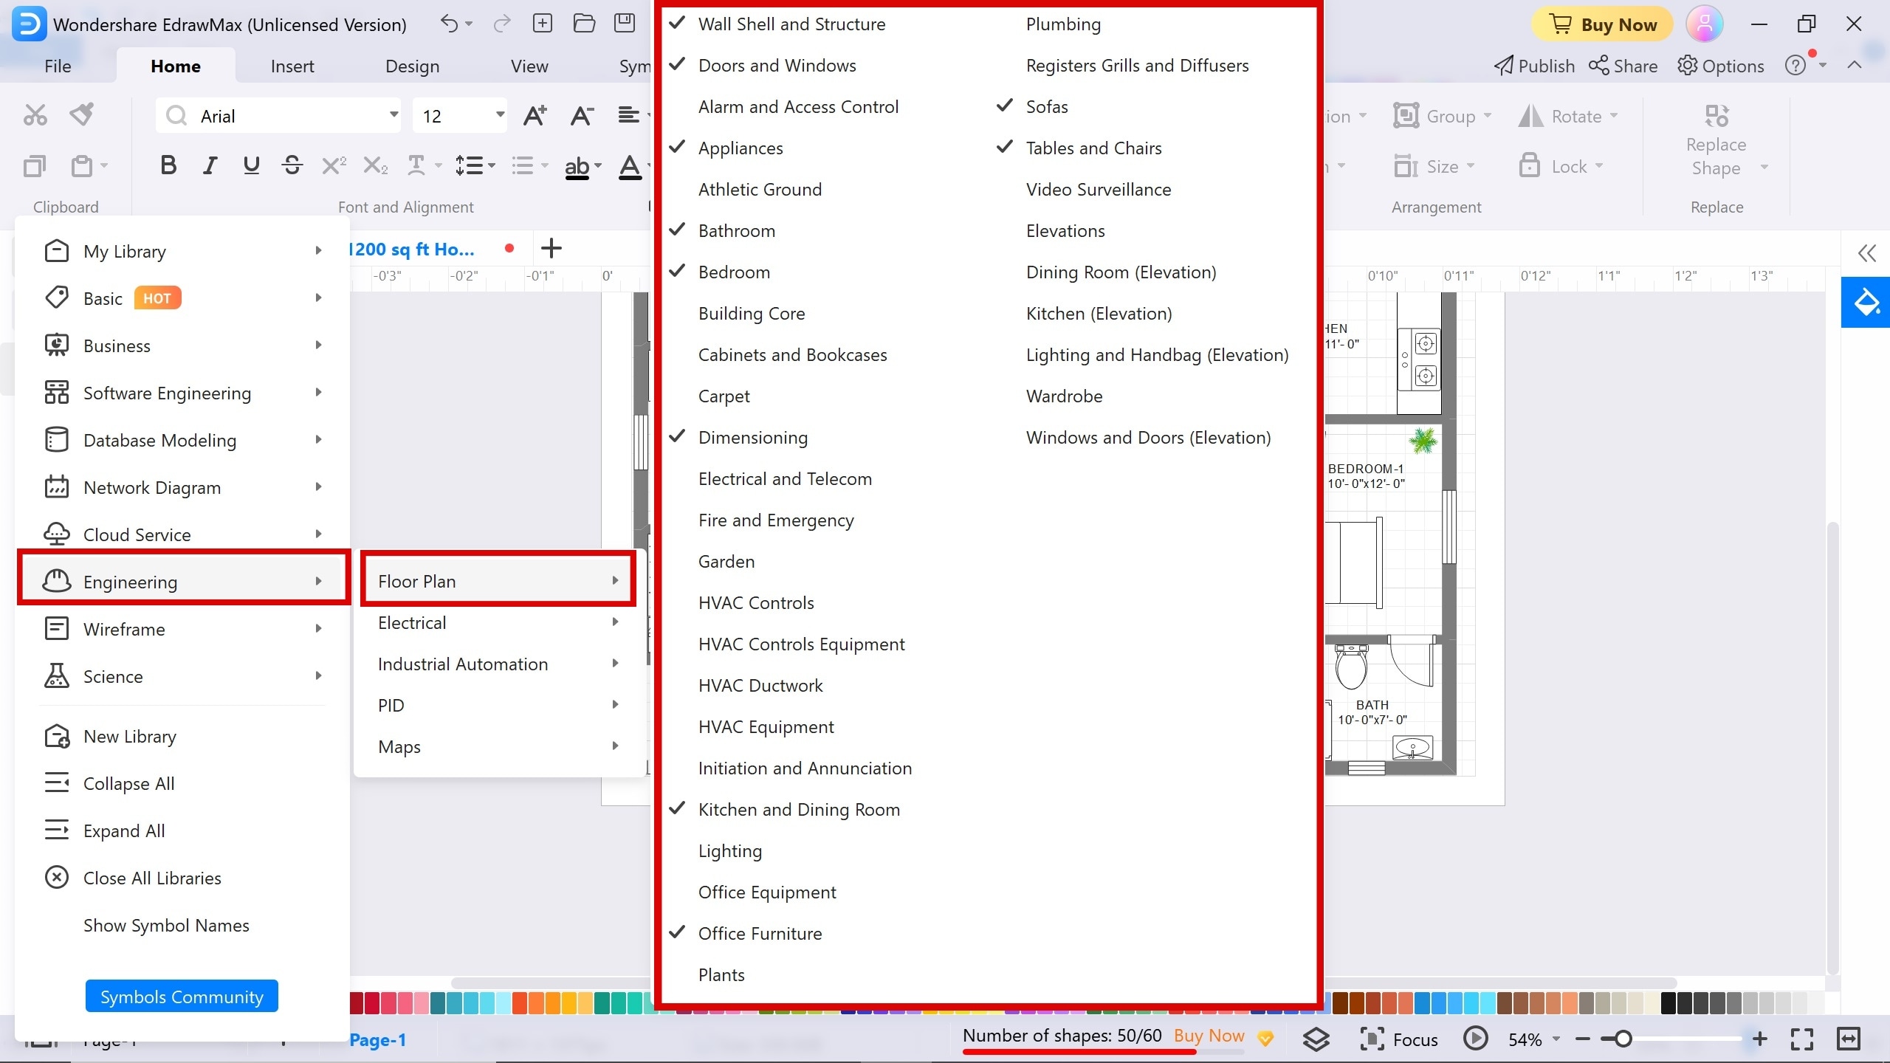Pick the black color swatch in the palette
The width and height of the screenshot is (1890, 1063).
[1669, 1003]
